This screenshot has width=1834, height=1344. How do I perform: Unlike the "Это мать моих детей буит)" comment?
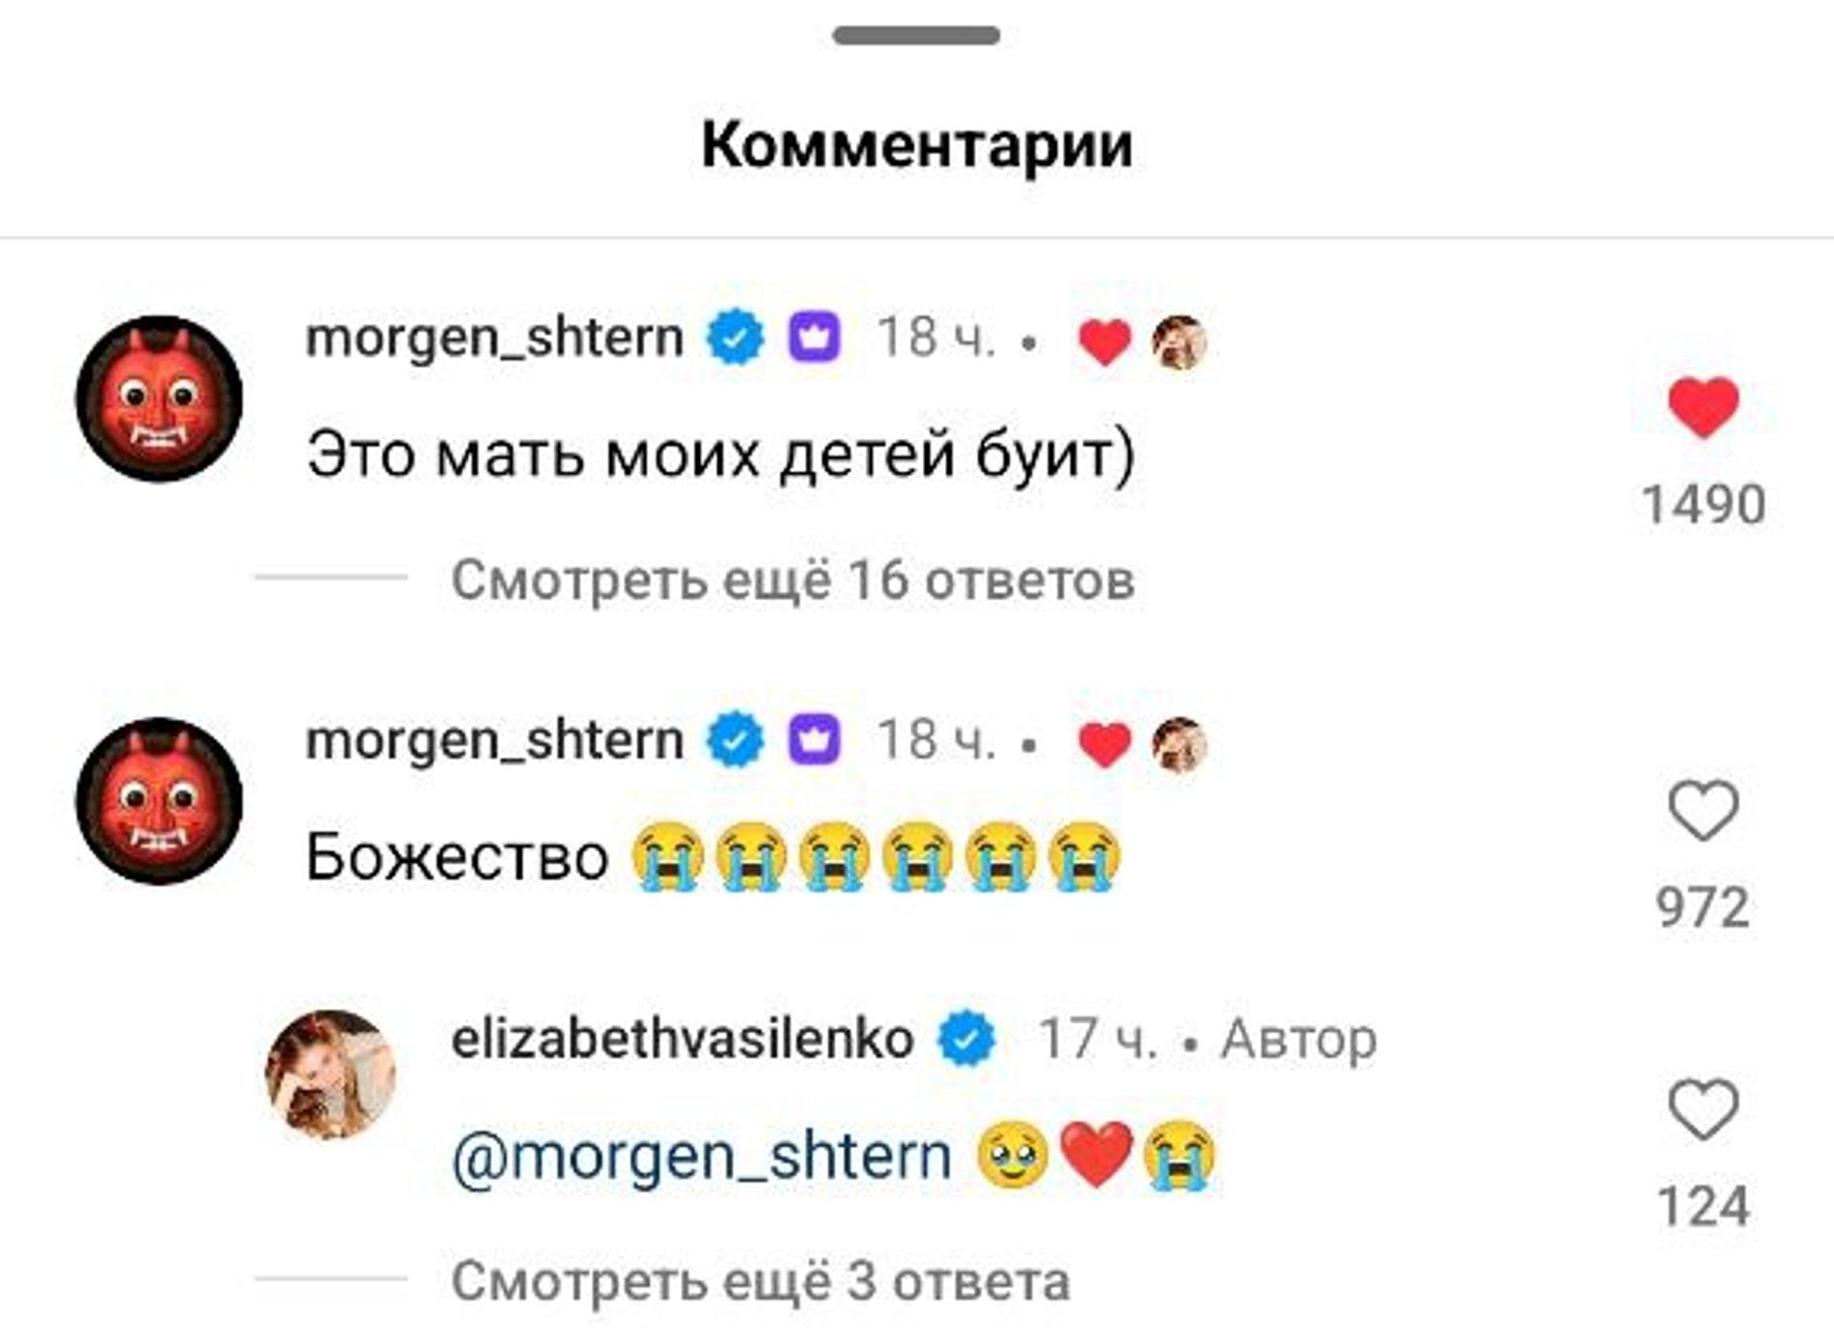1704,407
